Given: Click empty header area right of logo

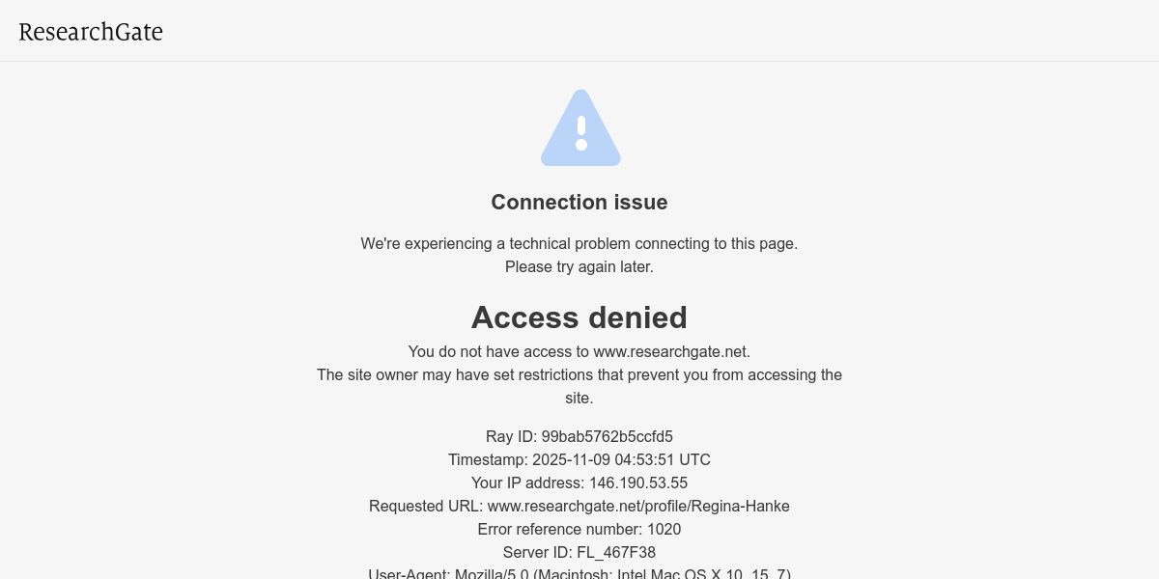Looking at the screenshot, I should (657, 31).
